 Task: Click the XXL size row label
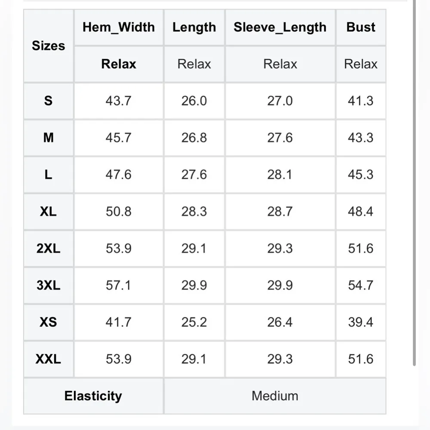coord(48,359)
